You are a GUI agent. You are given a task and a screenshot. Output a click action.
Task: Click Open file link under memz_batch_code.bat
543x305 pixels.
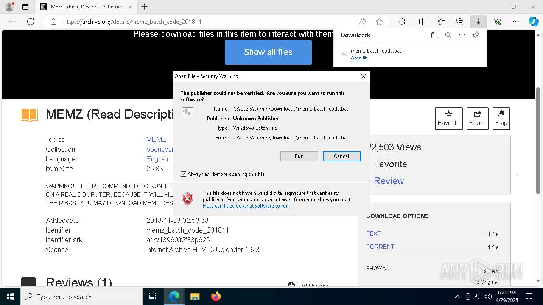coord(359,58)
